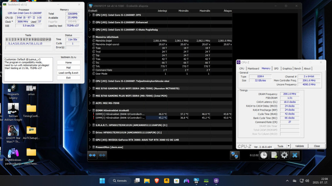
Task: Expand ACPI: MSI MS-7D98 group
Action: (x=90, y=103)
